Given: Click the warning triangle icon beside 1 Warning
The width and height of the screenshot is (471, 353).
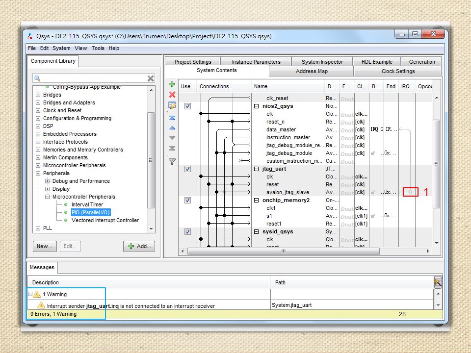Looking at the screenshot, I should tap(37, 294).
